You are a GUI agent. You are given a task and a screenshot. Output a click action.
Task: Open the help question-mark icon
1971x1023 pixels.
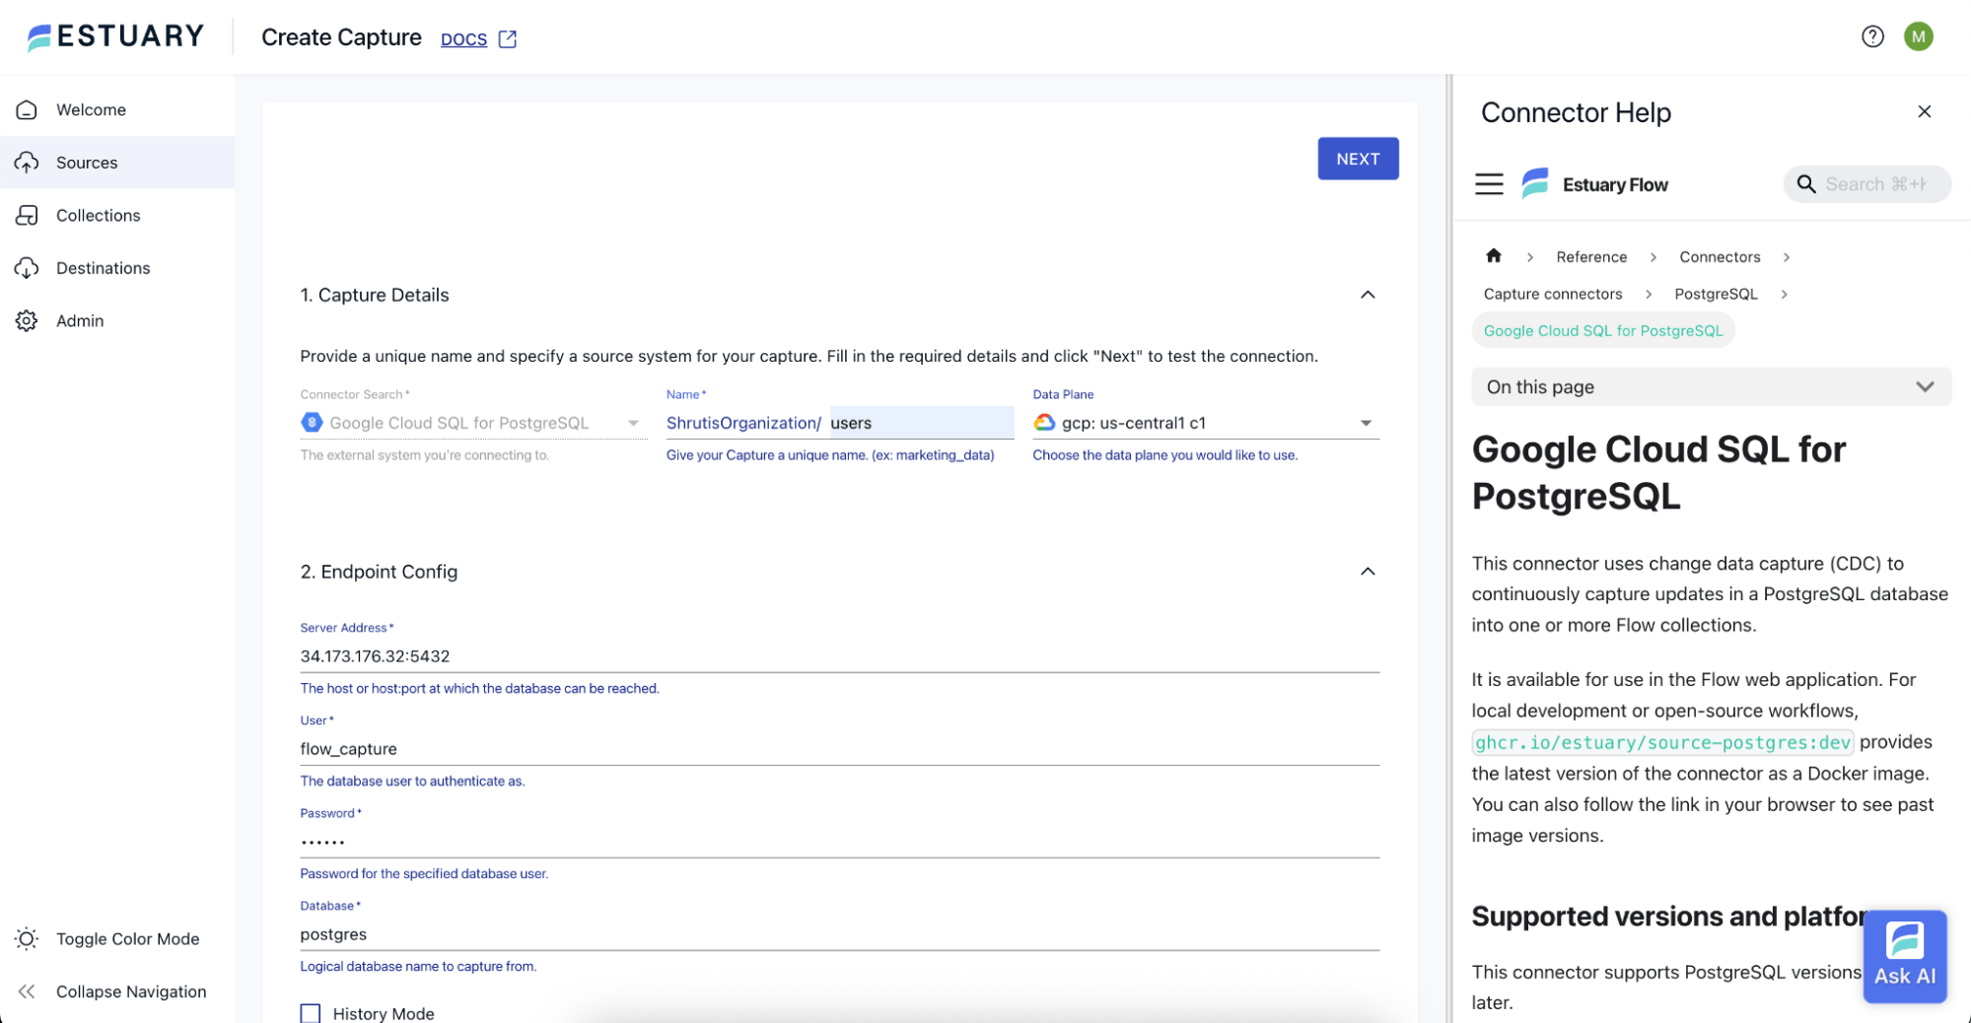(x=1872, y=36)
